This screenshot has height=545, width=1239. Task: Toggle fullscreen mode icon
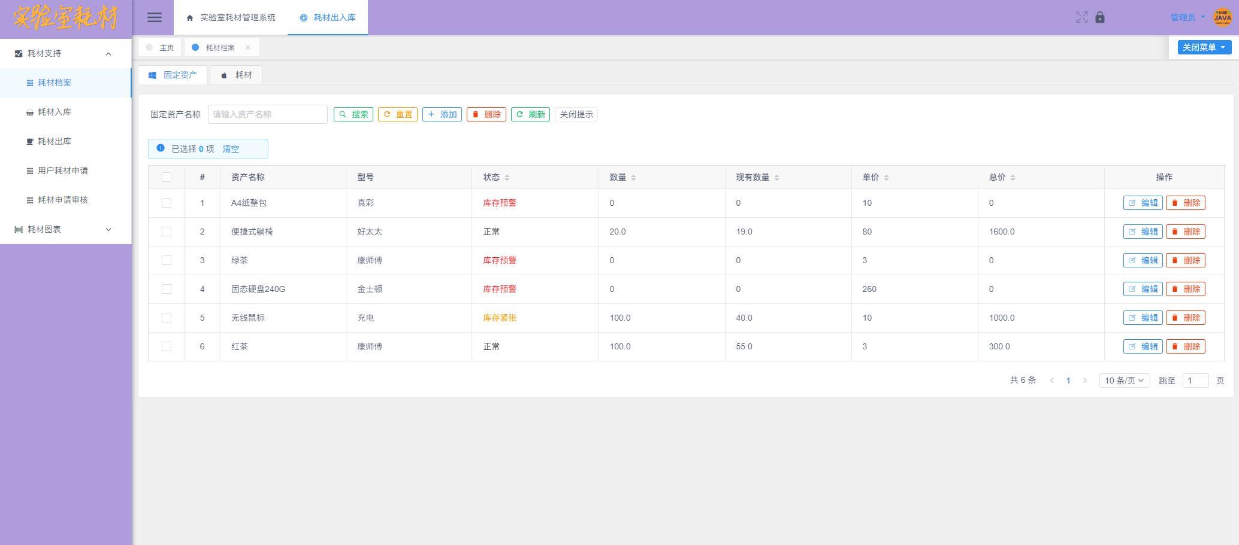click(1081, 17)
